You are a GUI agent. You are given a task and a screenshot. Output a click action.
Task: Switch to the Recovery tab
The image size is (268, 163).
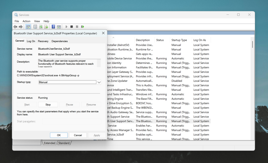[43, 41]
